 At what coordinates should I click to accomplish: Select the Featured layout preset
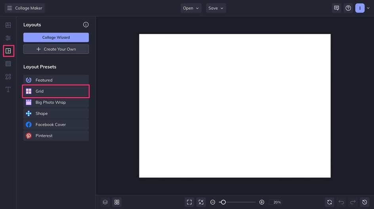56,80
